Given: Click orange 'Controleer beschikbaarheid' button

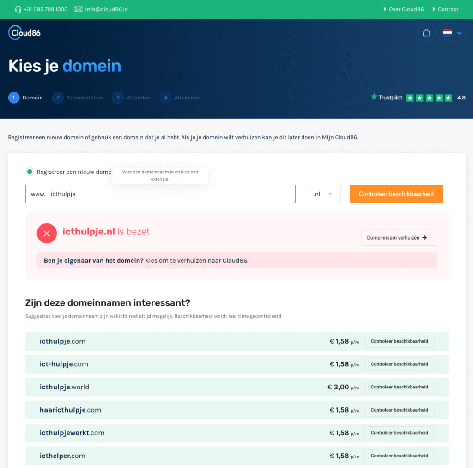Looking at the screenshot, I should click(396, 194).
